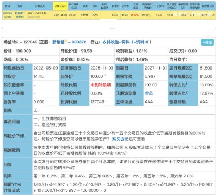Click the 成交(万)：0.00 cell

tap(192, 51)
